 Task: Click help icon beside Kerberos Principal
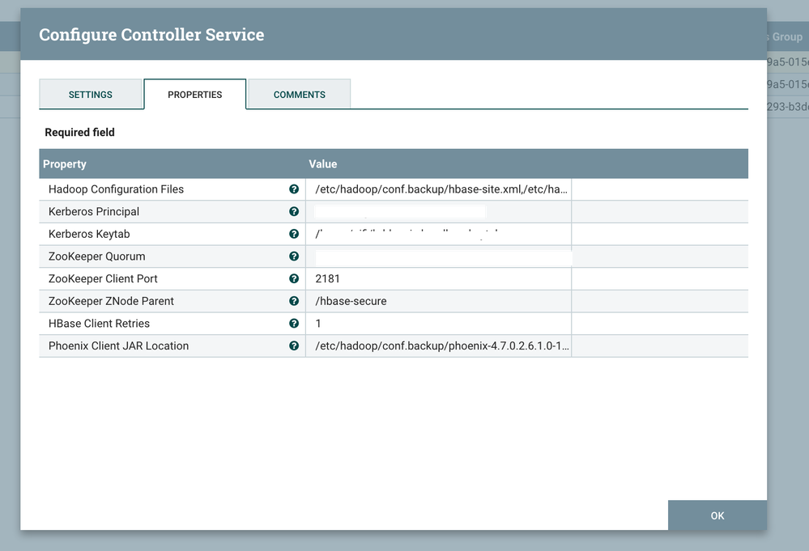[x=294, y=212]
